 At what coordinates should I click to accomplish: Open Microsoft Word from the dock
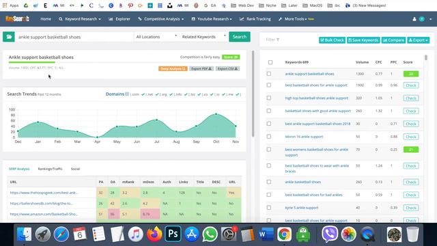pos(266,234)
